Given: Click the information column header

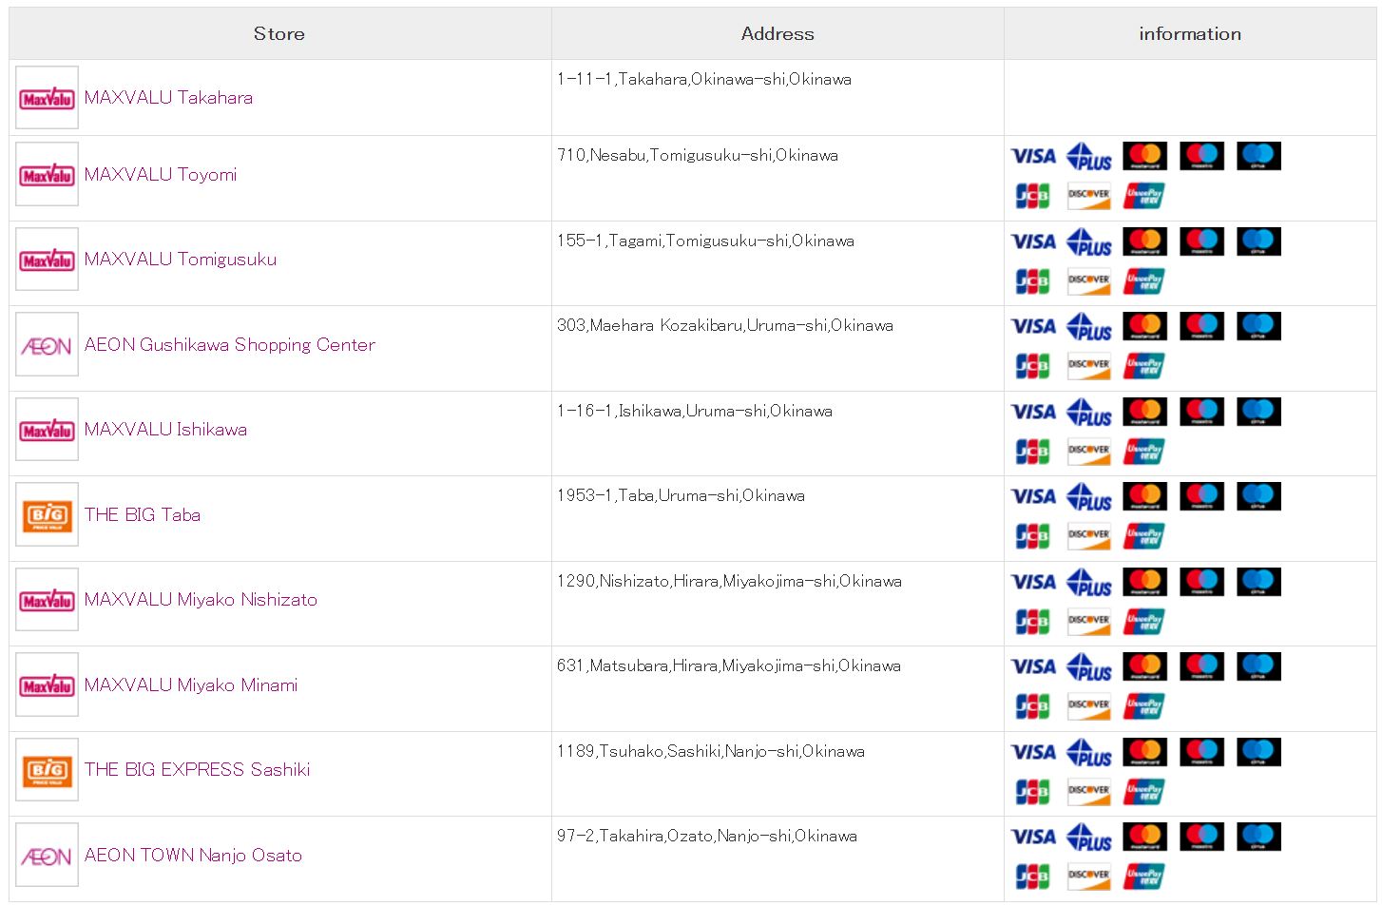Looking at the screenshot, I should [1190, 33].
